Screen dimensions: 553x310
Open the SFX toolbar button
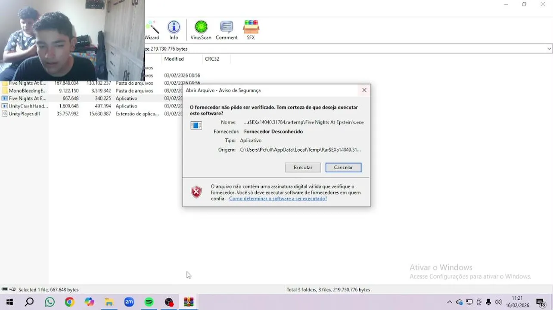tap(251, 30)
